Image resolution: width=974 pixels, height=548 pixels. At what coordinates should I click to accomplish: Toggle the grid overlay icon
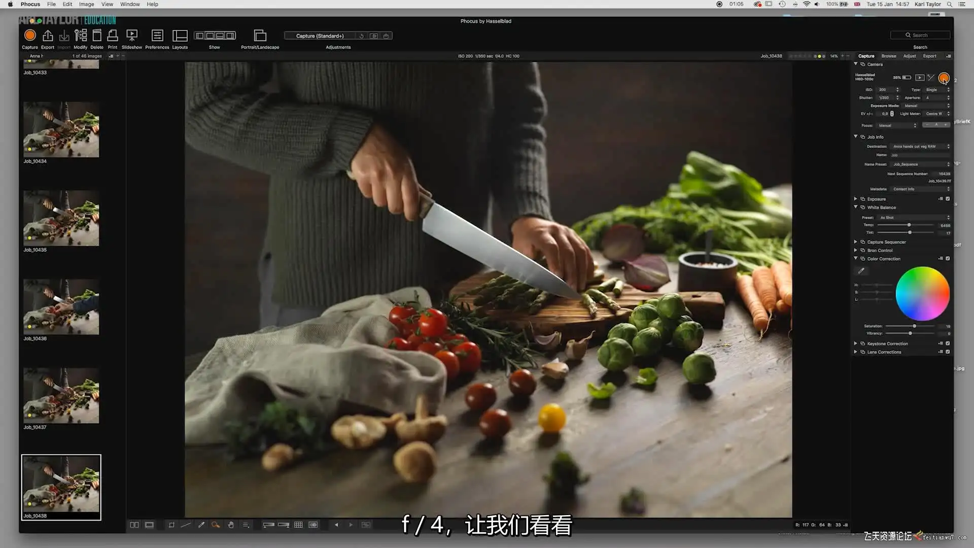(x=298, y=525)
